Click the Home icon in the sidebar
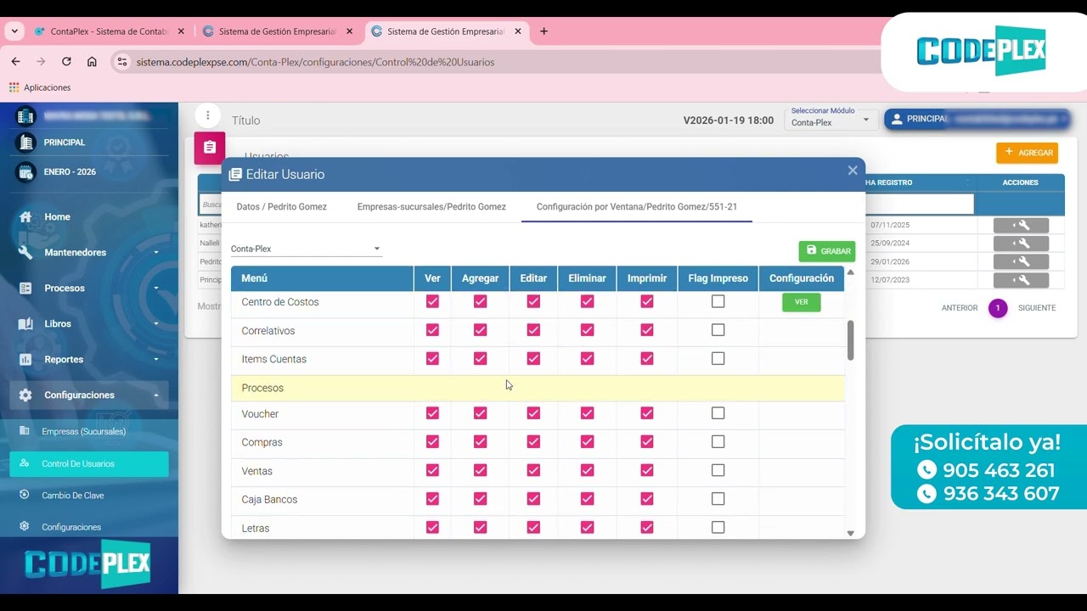The height and width of the screenshot is (611, 1087). [x=25, y=216]
